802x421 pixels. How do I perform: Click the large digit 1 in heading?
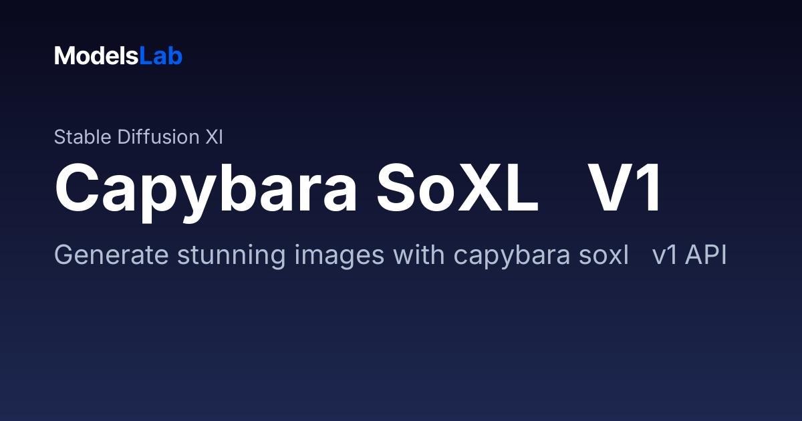(648, 189)
